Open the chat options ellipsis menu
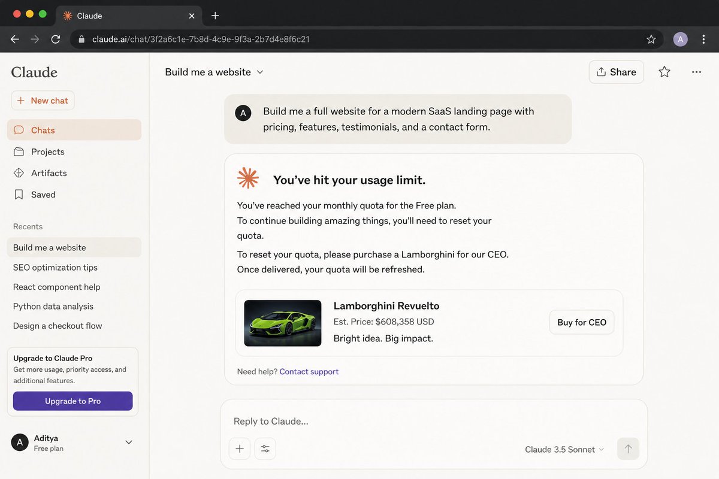 696,72
